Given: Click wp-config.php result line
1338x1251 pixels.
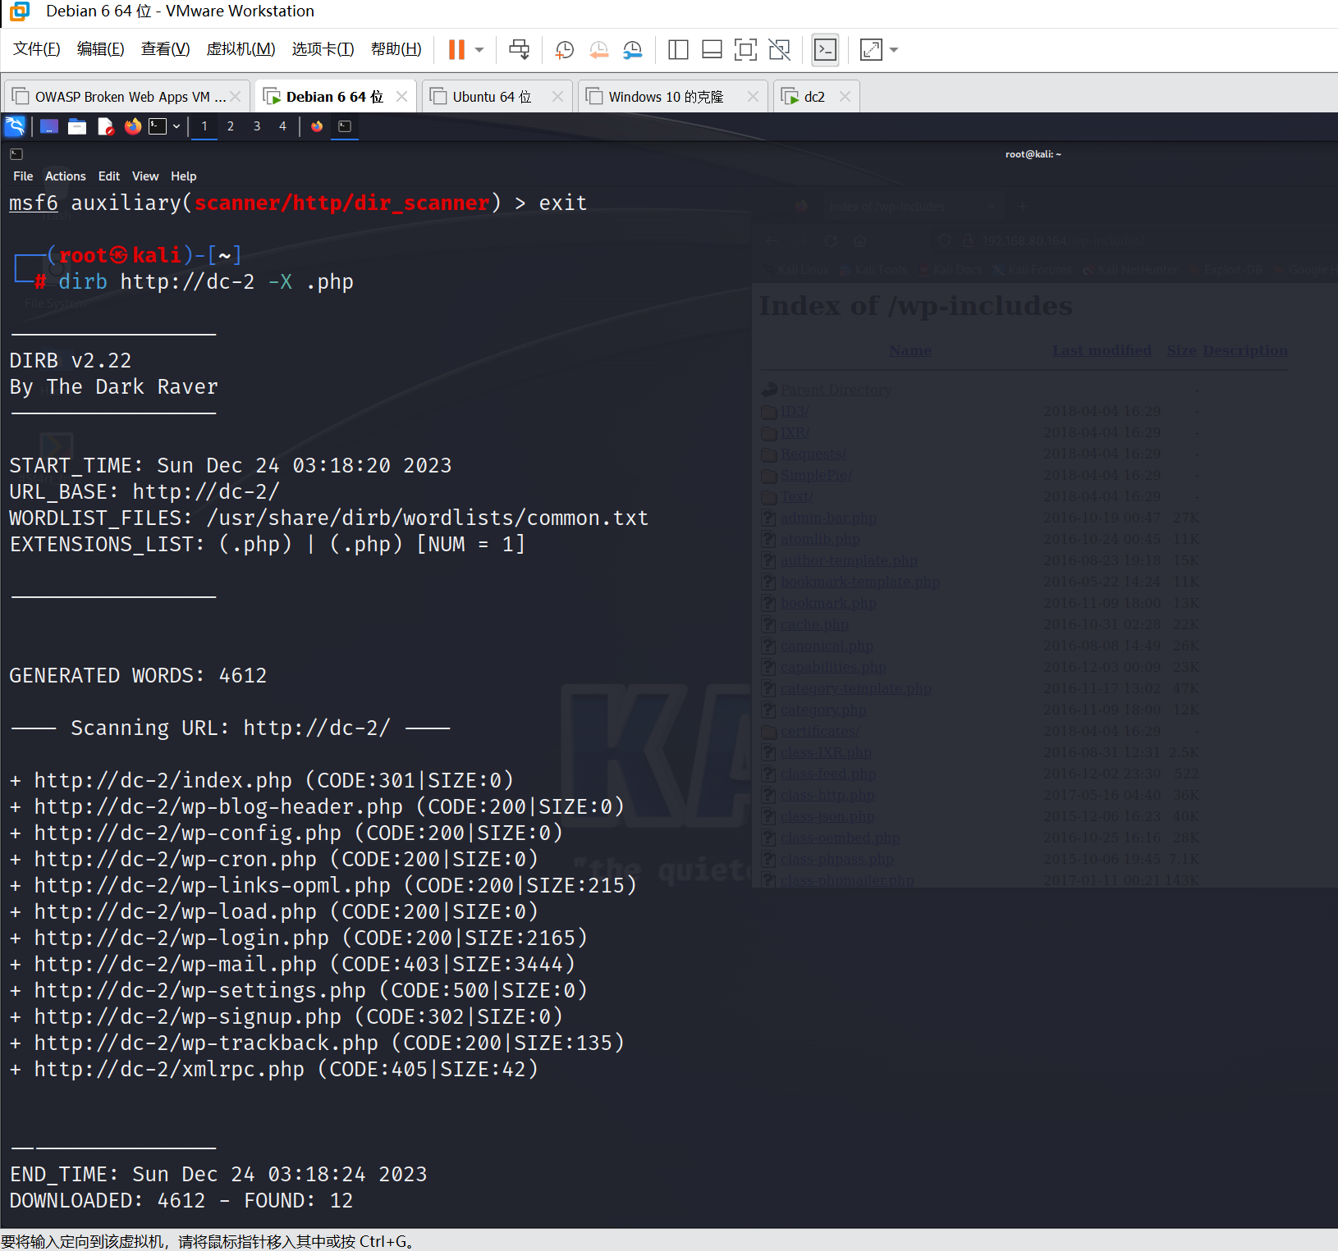Looking at the screenshot, I should click(x=286, y=833).
